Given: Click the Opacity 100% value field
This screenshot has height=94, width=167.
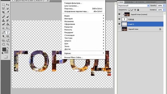Looking at the screenshot, I should (x=160, y=5).
